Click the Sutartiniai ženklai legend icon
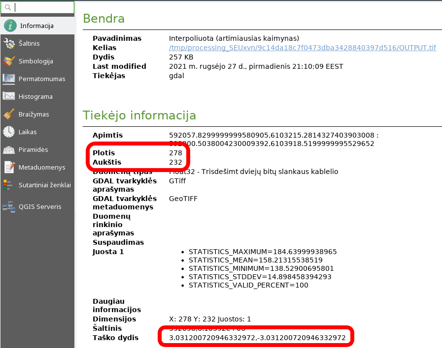 (8, 185)
